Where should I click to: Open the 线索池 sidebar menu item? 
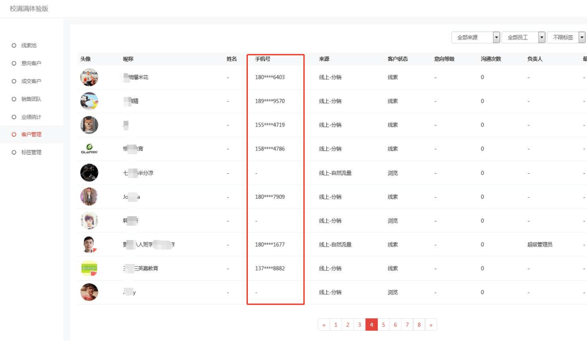point(29,46)
